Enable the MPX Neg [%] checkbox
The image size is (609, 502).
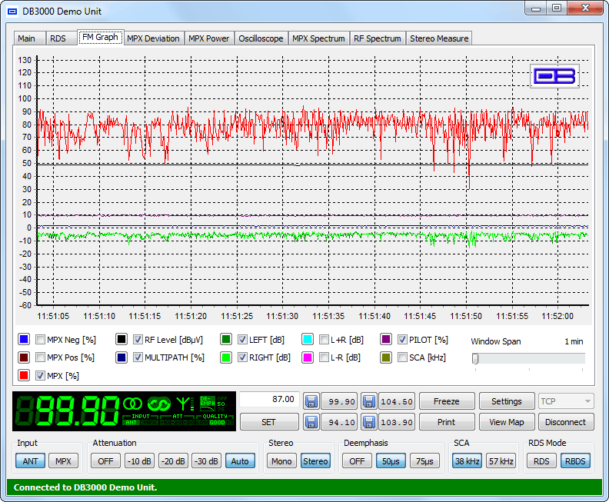pos(40,339)
